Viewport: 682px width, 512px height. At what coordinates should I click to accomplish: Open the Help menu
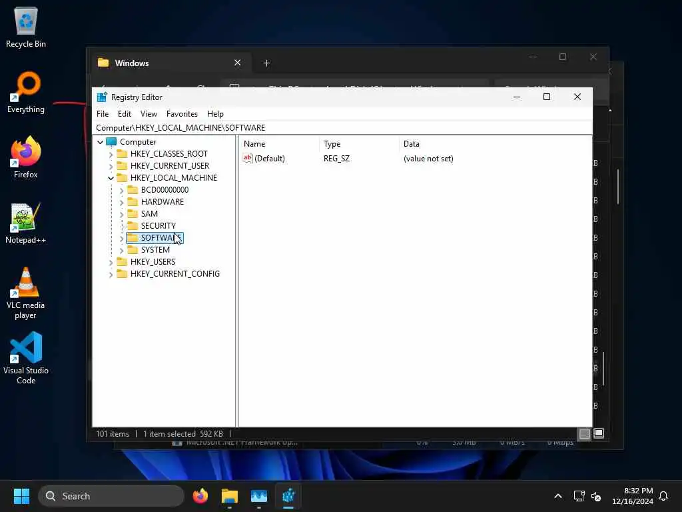tap(215, 113)
